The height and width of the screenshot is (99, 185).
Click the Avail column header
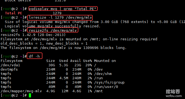point(76,61)
